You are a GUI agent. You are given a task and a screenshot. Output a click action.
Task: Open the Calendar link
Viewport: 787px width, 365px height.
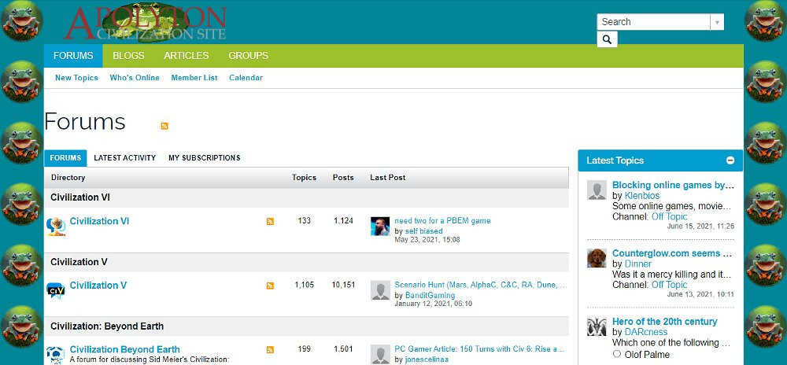[x=246, y=78]
